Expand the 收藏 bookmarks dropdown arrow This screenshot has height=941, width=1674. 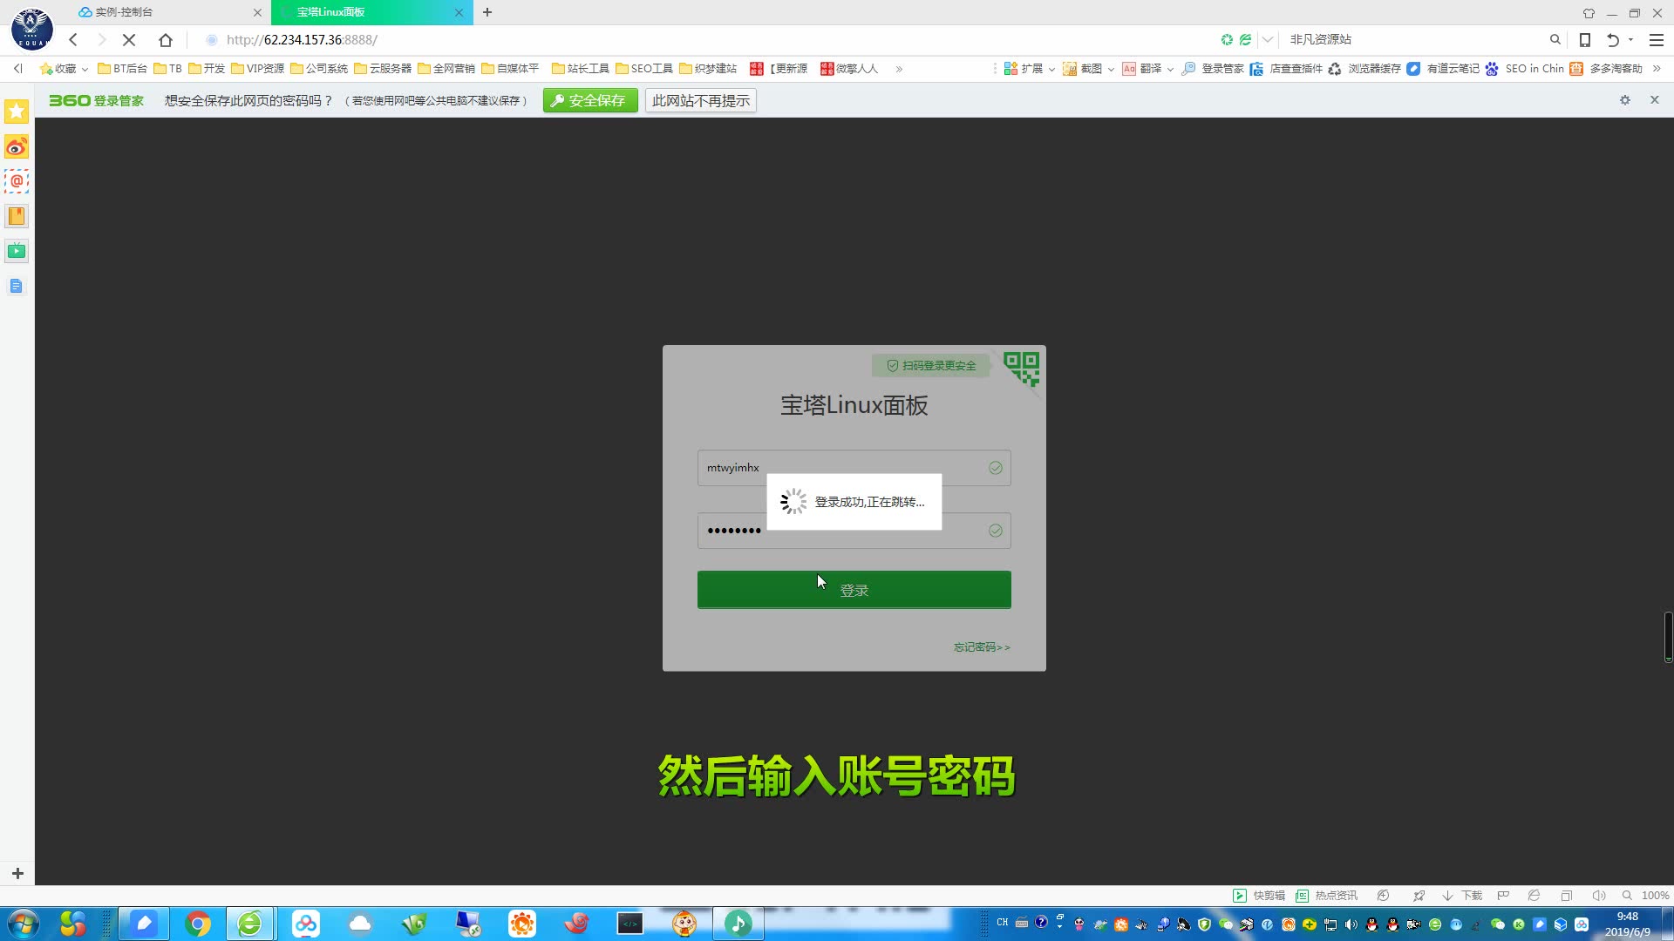pos(87,68)
